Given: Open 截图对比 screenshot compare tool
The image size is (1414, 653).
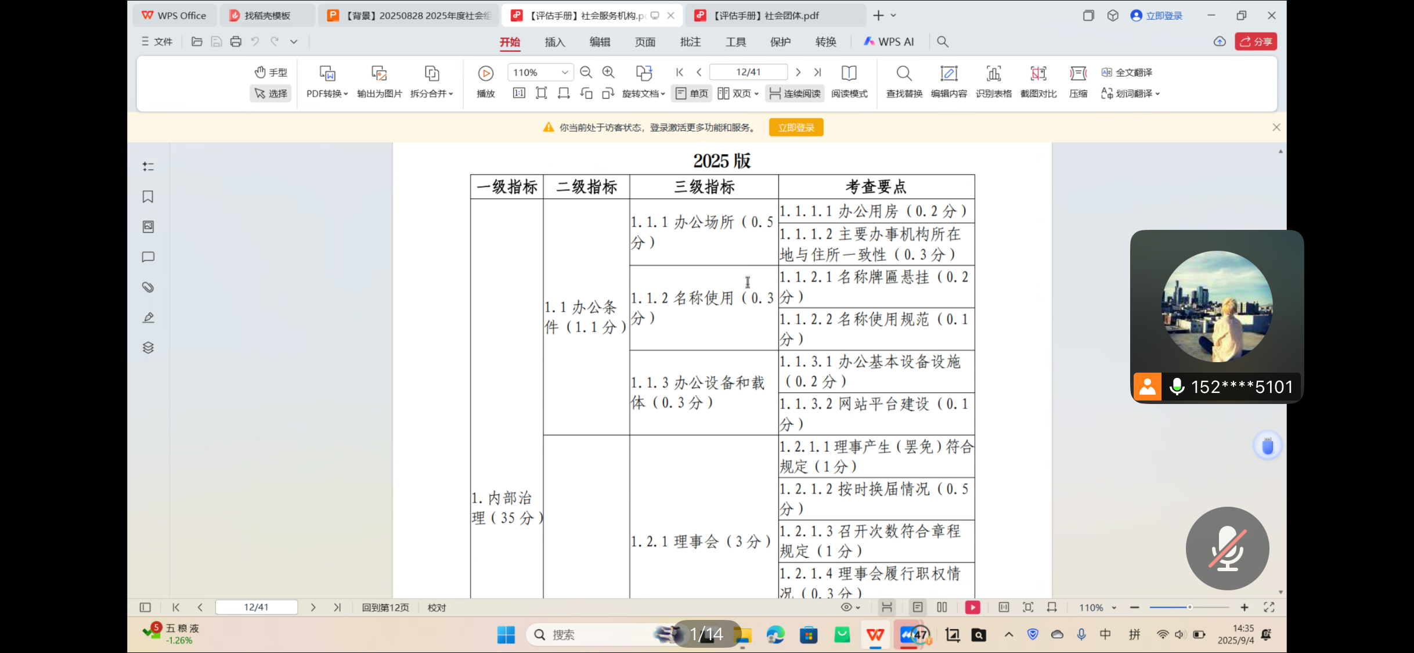Looking at the screenshot, I should tap(1038, 81).
